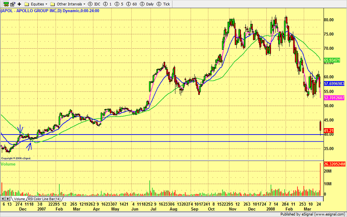347x217 pixels.
Task: Click the black plus crosshair icon
Action: point(19,4)
